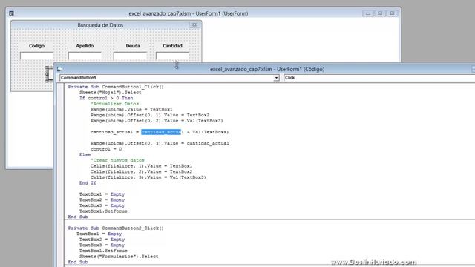Click the Cantidad text box on the form
The image size is (475, 267).
click(172, 56)
